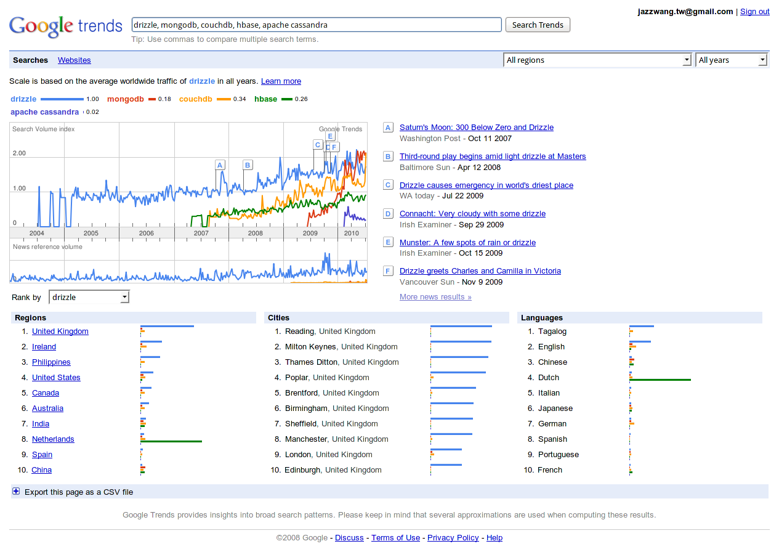Image resolution: width=779 pixels, height=557 pixels.
Task: Open Connacht: Very cloudy with some drizzle article
Action: [472, 214]
